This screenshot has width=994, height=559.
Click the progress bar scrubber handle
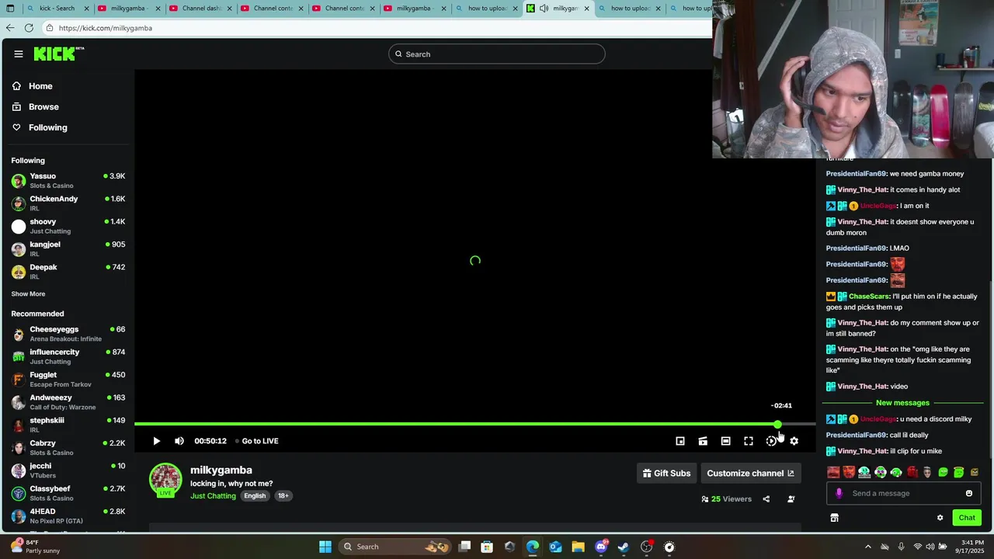(x=777, y=424)
